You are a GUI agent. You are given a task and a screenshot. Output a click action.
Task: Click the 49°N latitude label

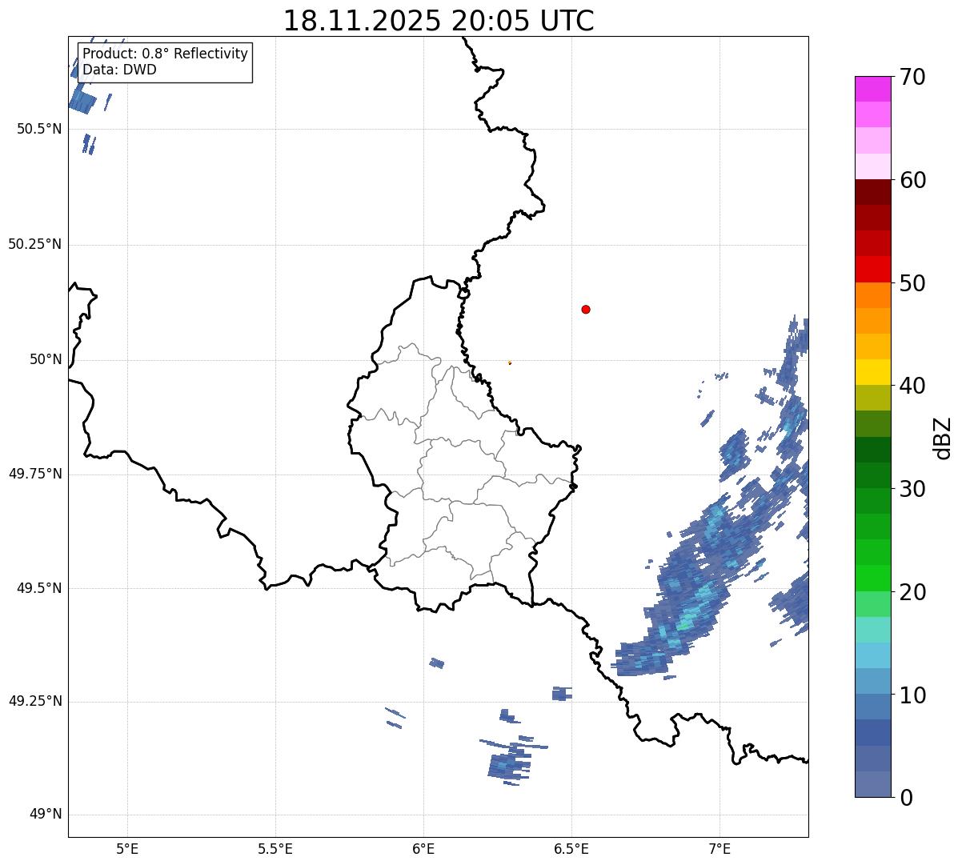[46, 815]
